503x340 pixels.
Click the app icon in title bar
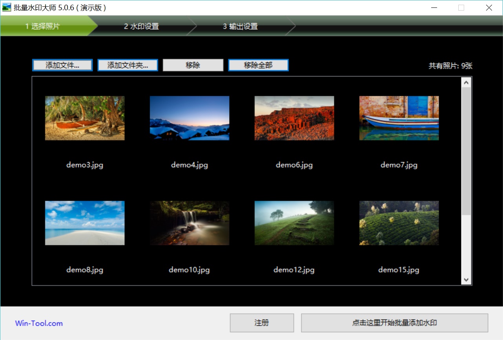[7, 7]
